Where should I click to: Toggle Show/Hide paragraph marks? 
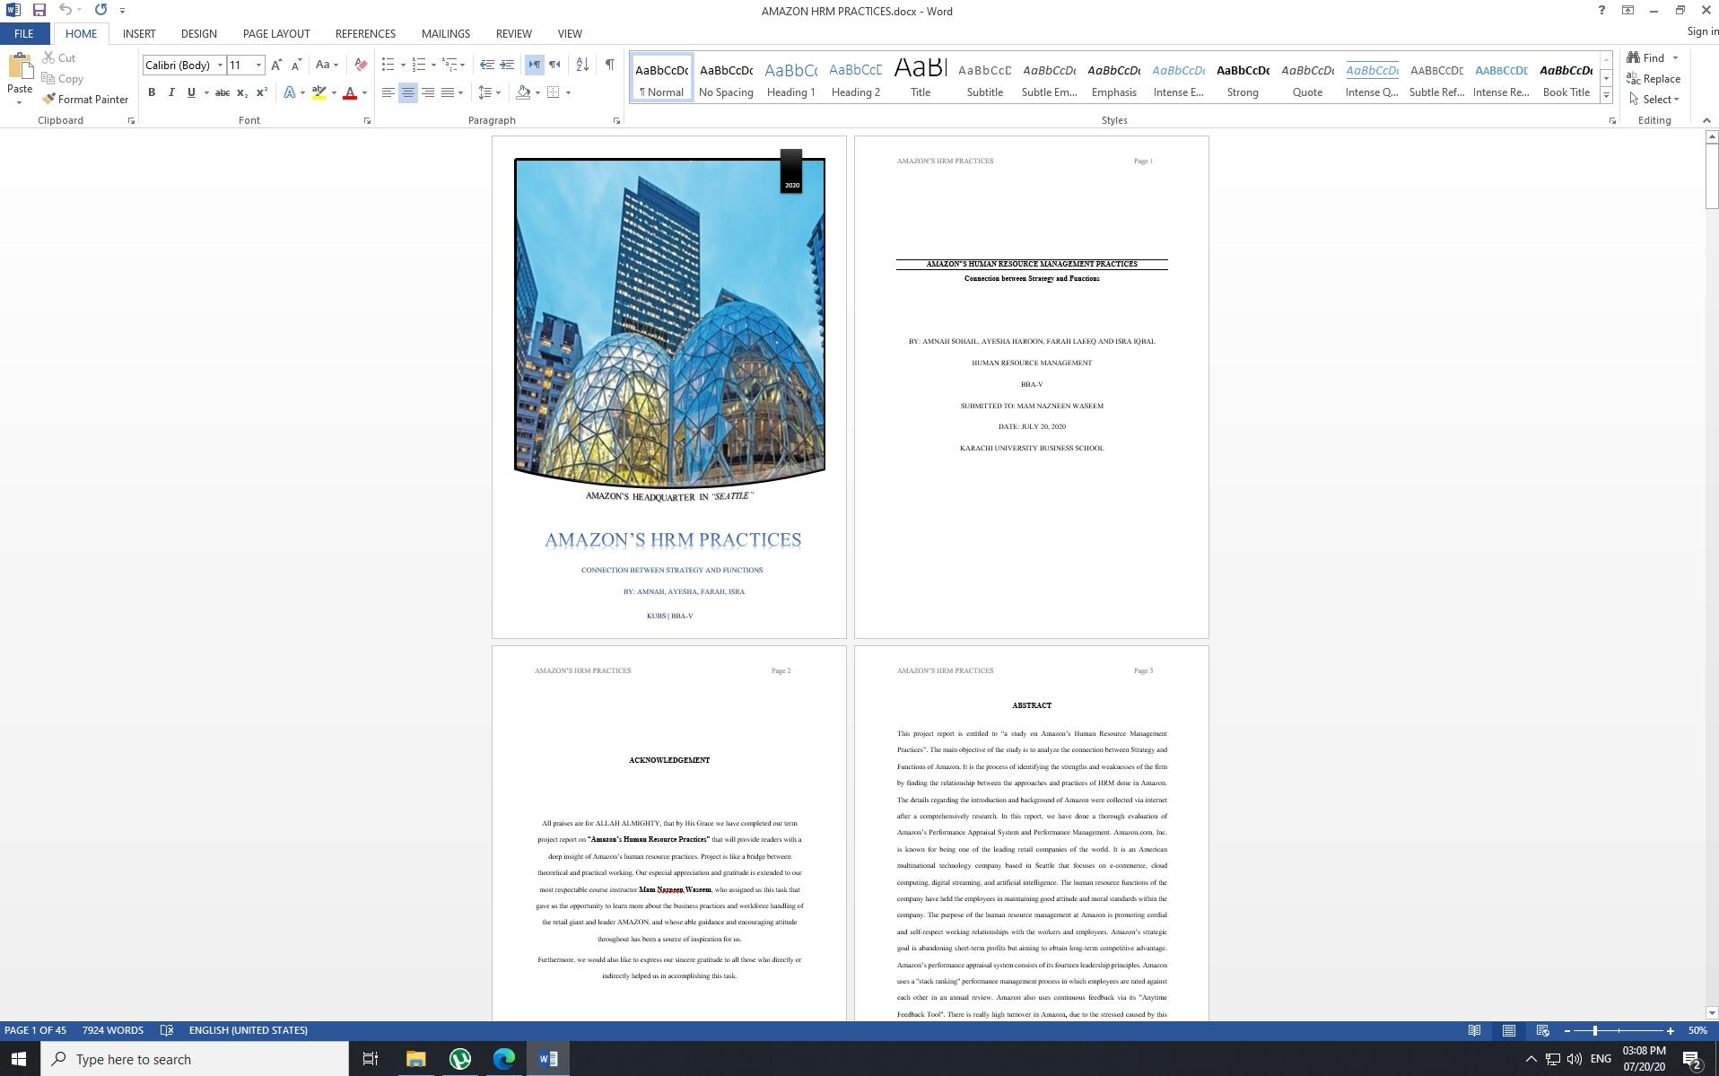pyautogui.click(x=608, y=64)
